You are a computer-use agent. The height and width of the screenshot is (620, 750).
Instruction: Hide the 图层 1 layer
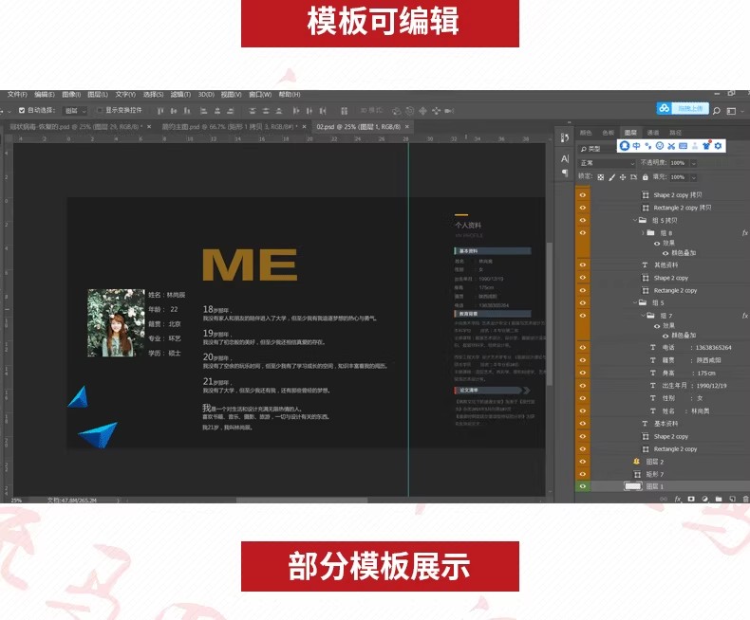[x=583, y=486]
